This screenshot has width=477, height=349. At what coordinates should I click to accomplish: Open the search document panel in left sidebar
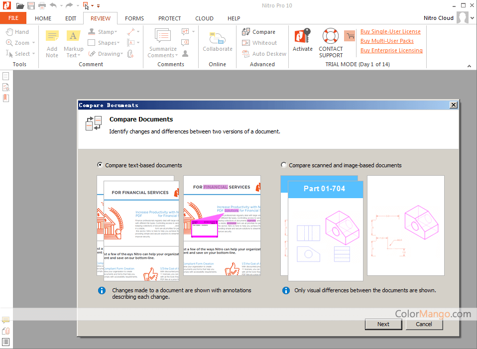(6, 87)
